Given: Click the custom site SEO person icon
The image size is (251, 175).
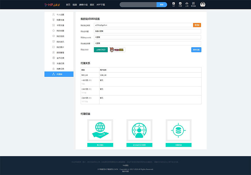Looking at the screenshot, I should click(139, 130).
